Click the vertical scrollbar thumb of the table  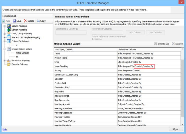pos(182,88)
